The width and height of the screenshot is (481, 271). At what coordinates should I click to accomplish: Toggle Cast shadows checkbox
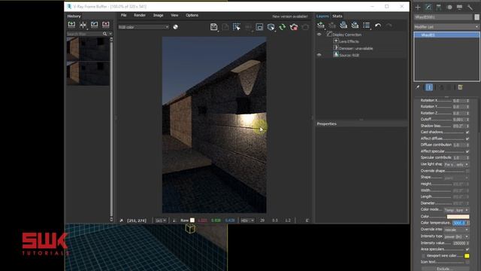(467, 132)
